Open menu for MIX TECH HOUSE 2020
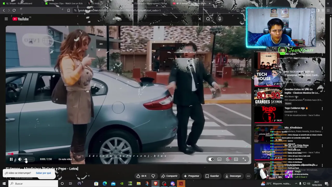Screen dimensions: 332x187 [x=322, y=72]
